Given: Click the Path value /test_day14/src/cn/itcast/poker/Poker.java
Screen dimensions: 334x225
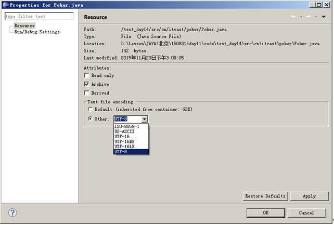Looking at the screenshot, I should pos(174,29).
